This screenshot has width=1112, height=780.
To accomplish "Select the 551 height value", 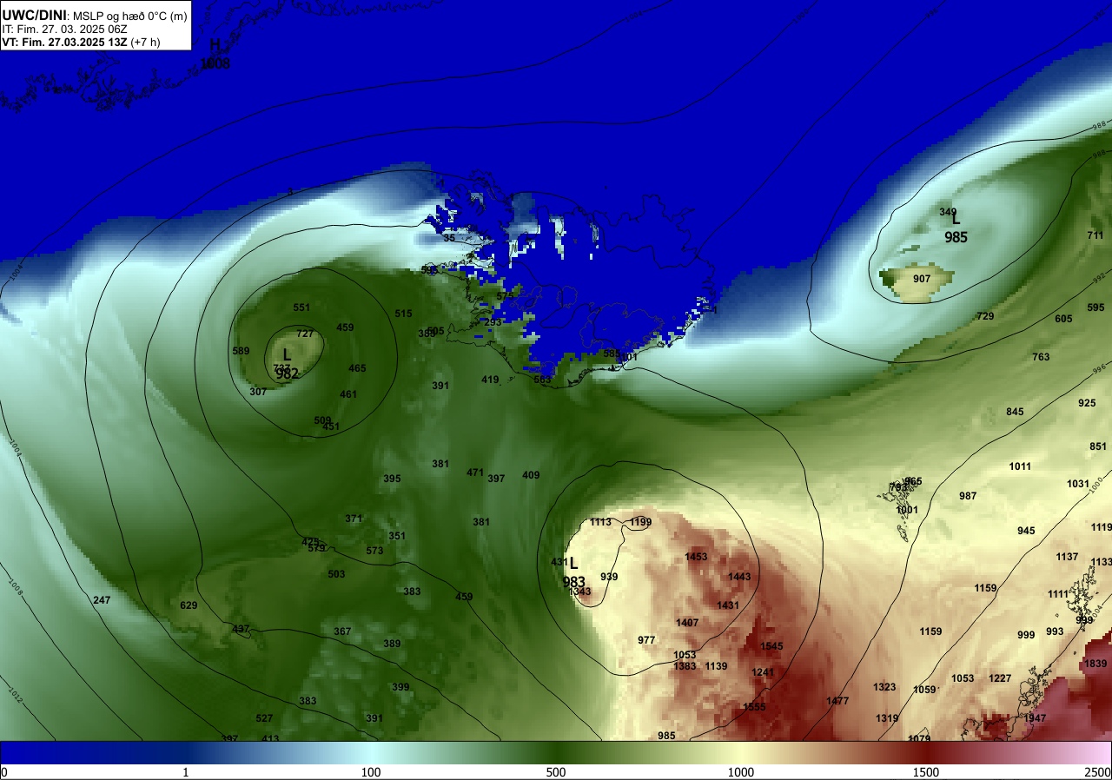I will pos(301,307).
